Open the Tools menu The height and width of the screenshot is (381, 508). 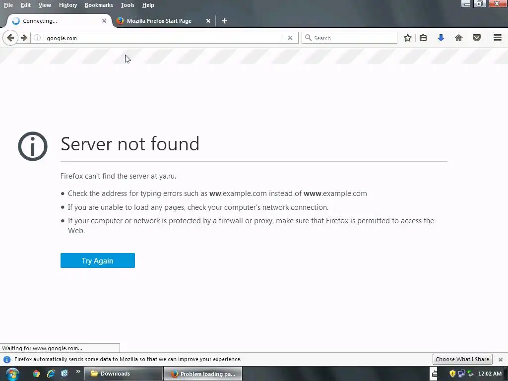[127, 5]
